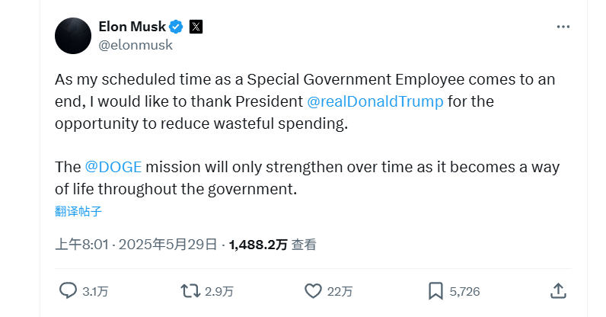Like the post with heart icon

[x=313, y=290]
